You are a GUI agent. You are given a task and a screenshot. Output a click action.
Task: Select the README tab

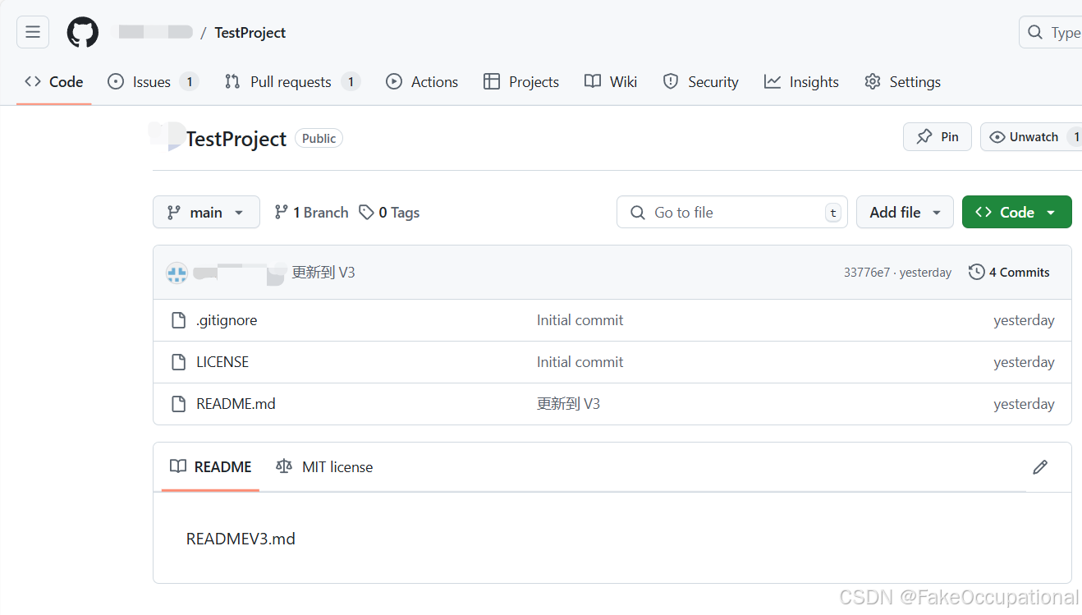point(210,466)
